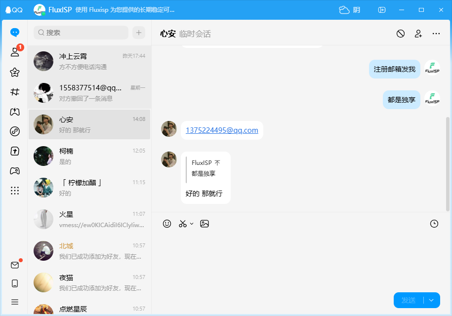Screen dimensions: 452x316
Task: Click the 发送 send button
Action: [x=409, y=300]
